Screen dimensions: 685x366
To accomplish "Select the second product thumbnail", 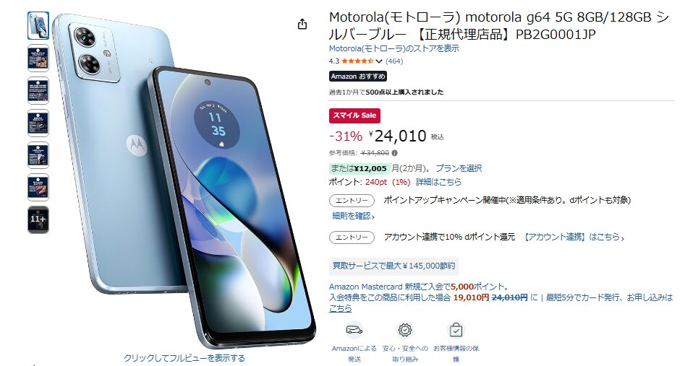I will pos(38,58).
